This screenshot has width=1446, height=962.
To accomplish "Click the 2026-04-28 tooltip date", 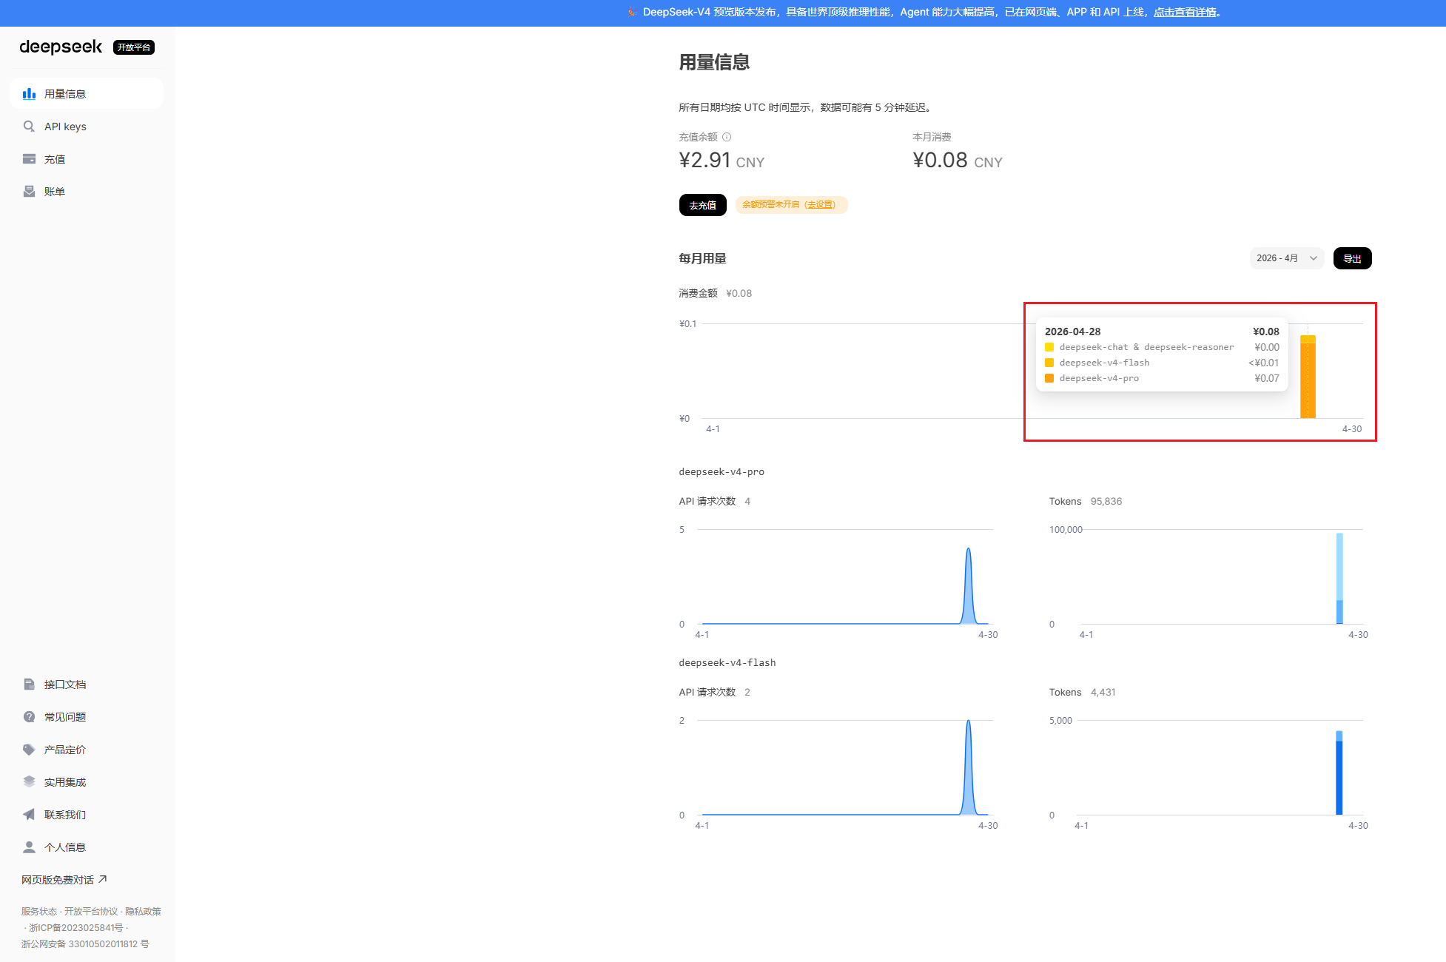I will 1072,332.
